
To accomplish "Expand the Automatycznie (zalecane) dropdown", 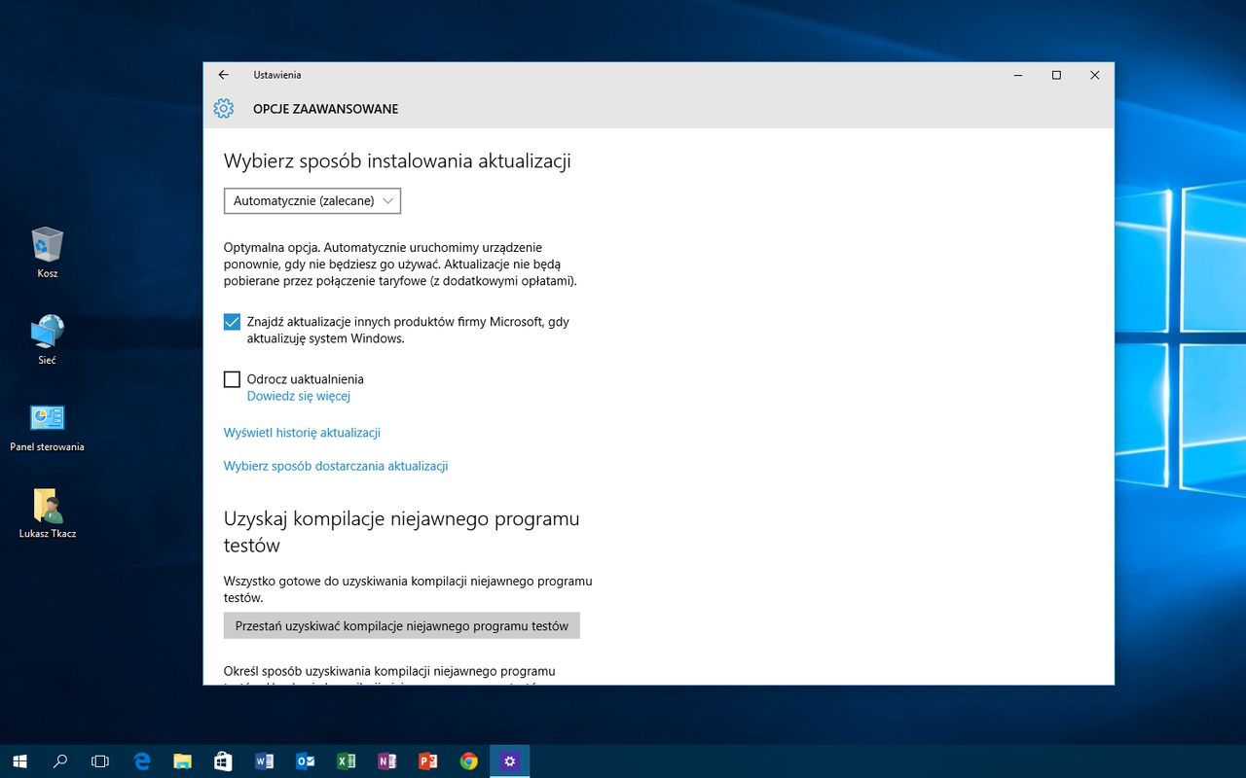I will pos(312,200).
